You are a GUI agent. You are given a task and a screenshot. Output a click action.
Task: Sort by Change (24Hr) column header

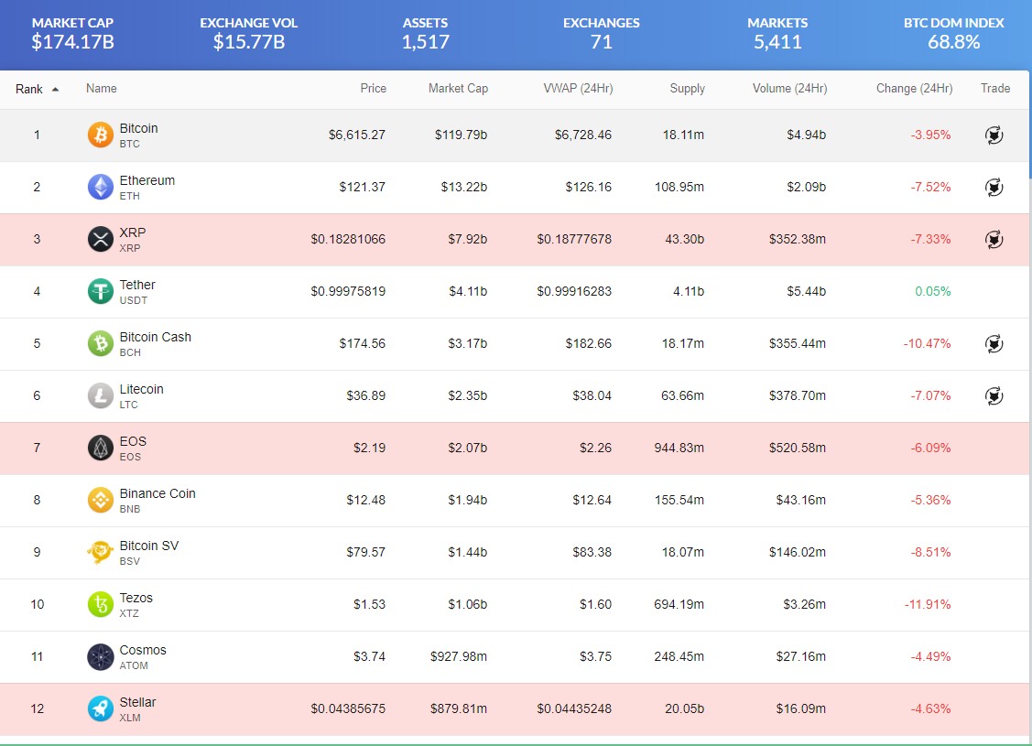(x=914, y=88)
